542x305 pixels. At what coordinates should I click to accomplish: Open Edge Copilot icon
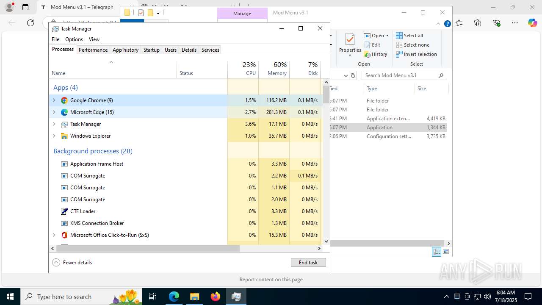pos(533,23)
